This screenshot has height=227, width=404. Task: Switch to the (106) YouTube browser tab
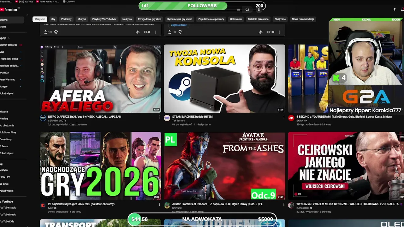click(24, 2)
